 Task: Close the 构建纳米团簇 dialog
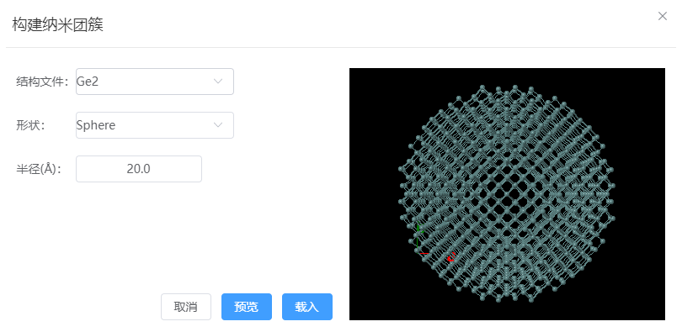pos(662,17)
